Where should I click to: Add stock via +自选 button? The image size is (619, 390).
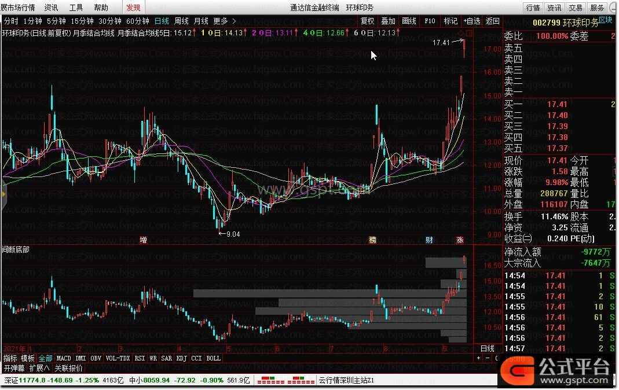[x=472, y=21]
